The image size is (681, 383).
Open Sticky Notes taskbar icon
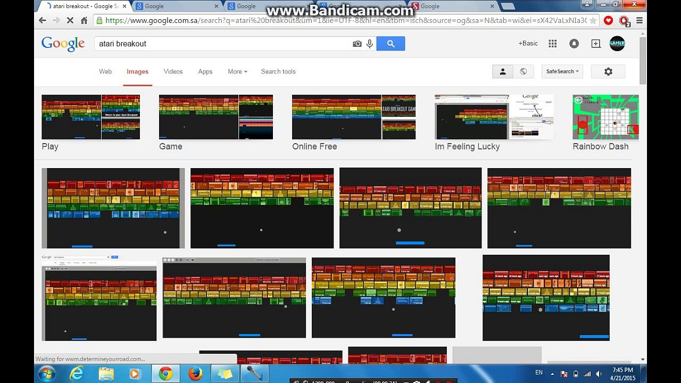pyautogui.click(x=225, y=374)
